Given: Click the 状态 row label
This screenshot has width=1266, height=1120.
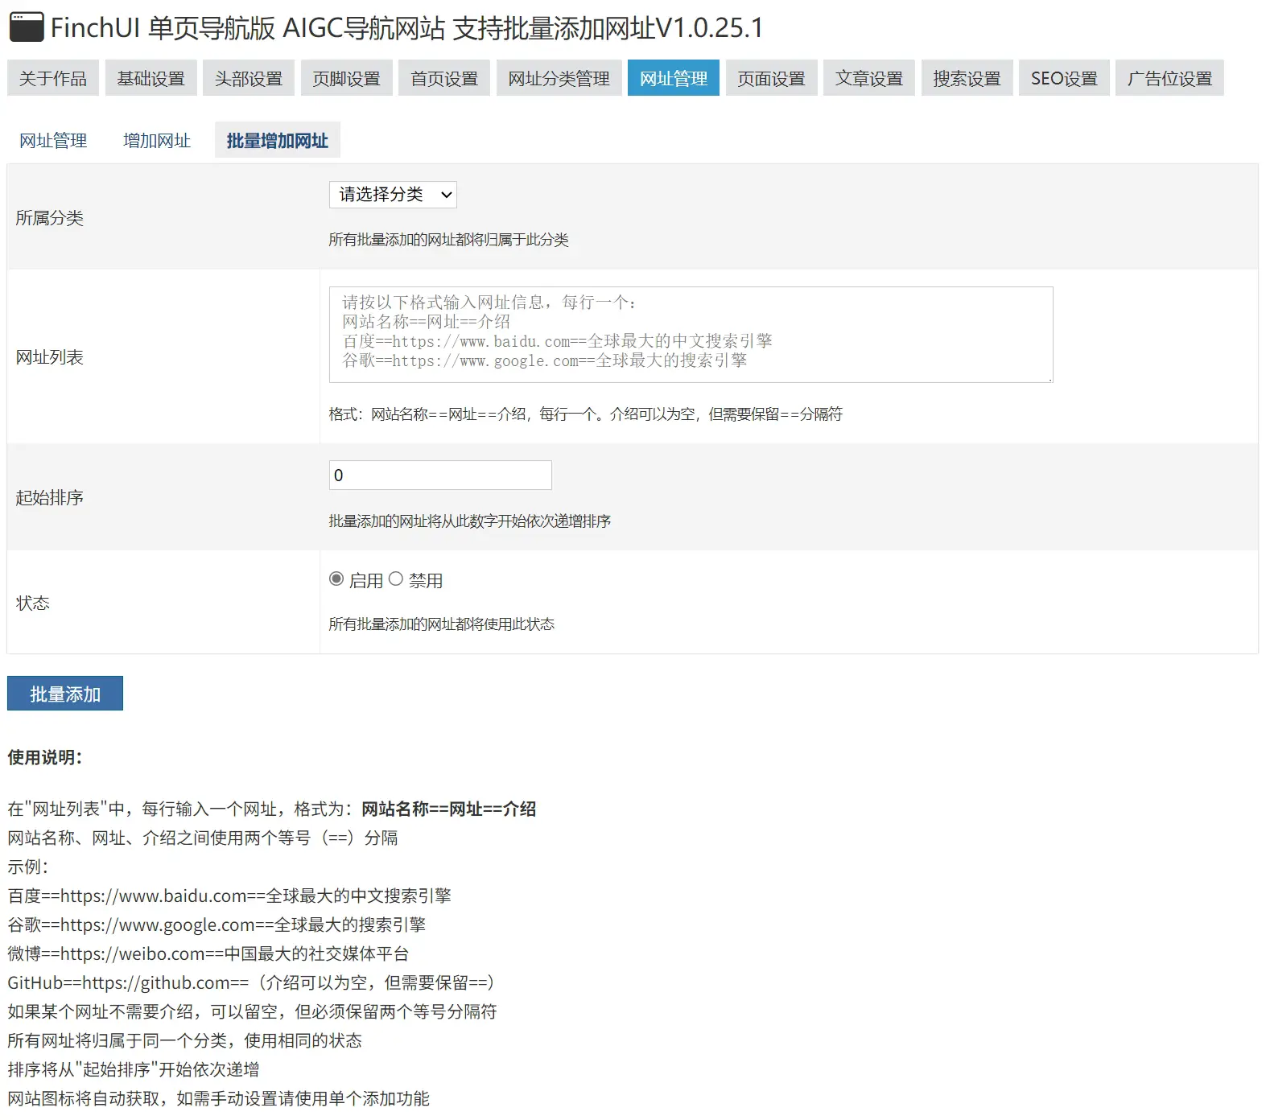Looking at the screenshot, I should click(33, 603).
